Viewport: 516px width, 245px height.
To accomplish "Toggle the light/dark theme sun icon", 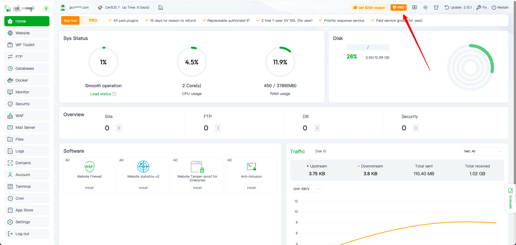I will pyautogui.click(x=425, y=8).
